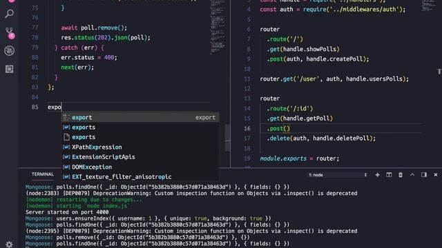Open the Search view in activity bar
Viewport: 442px width, 248px height.
pyautogui.click(x=9, y=13)
